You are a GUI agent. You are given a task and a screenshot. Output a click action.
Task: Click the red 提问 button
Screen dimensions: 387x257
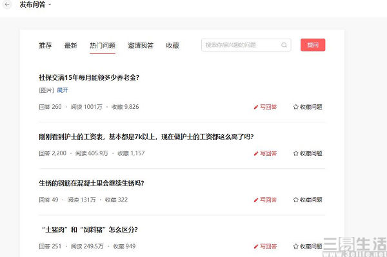click(x=313, y=45)
